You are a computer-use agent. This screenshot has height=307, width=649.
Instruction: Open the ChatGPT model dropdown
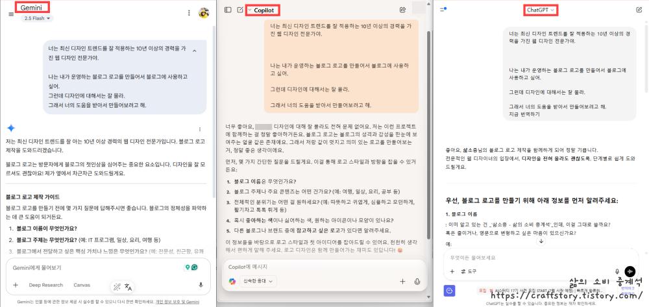click(x=540, y=10)
